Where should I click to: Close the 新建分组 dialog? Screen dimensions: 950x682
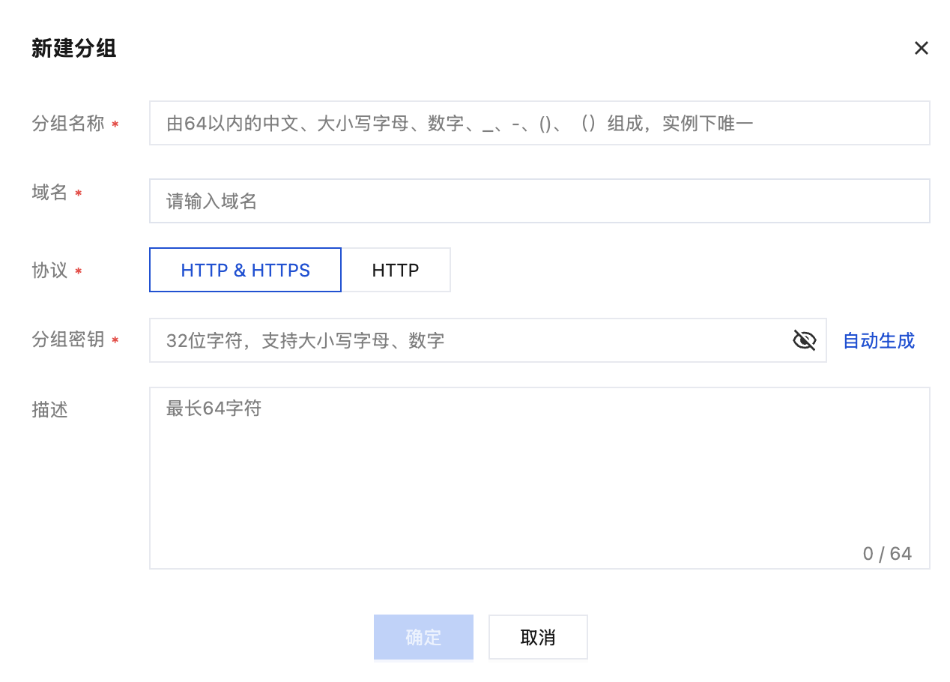click(x=921, y=49)
